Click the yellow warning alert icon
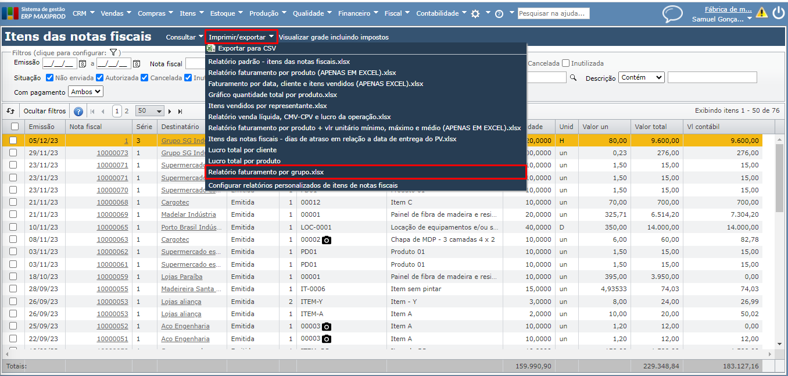788x376 pixels. point(761,13)
